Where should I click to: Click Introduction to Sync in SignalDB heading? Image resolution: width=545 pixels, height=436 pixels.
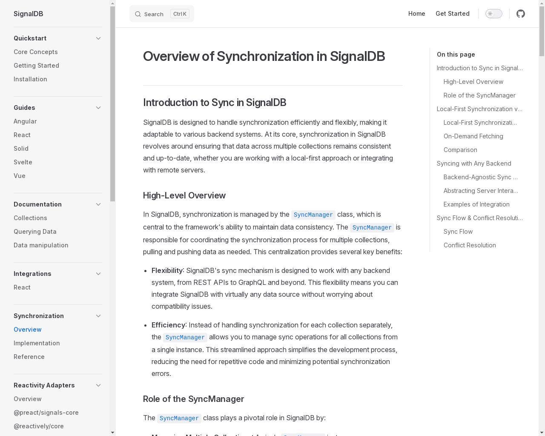215,103
